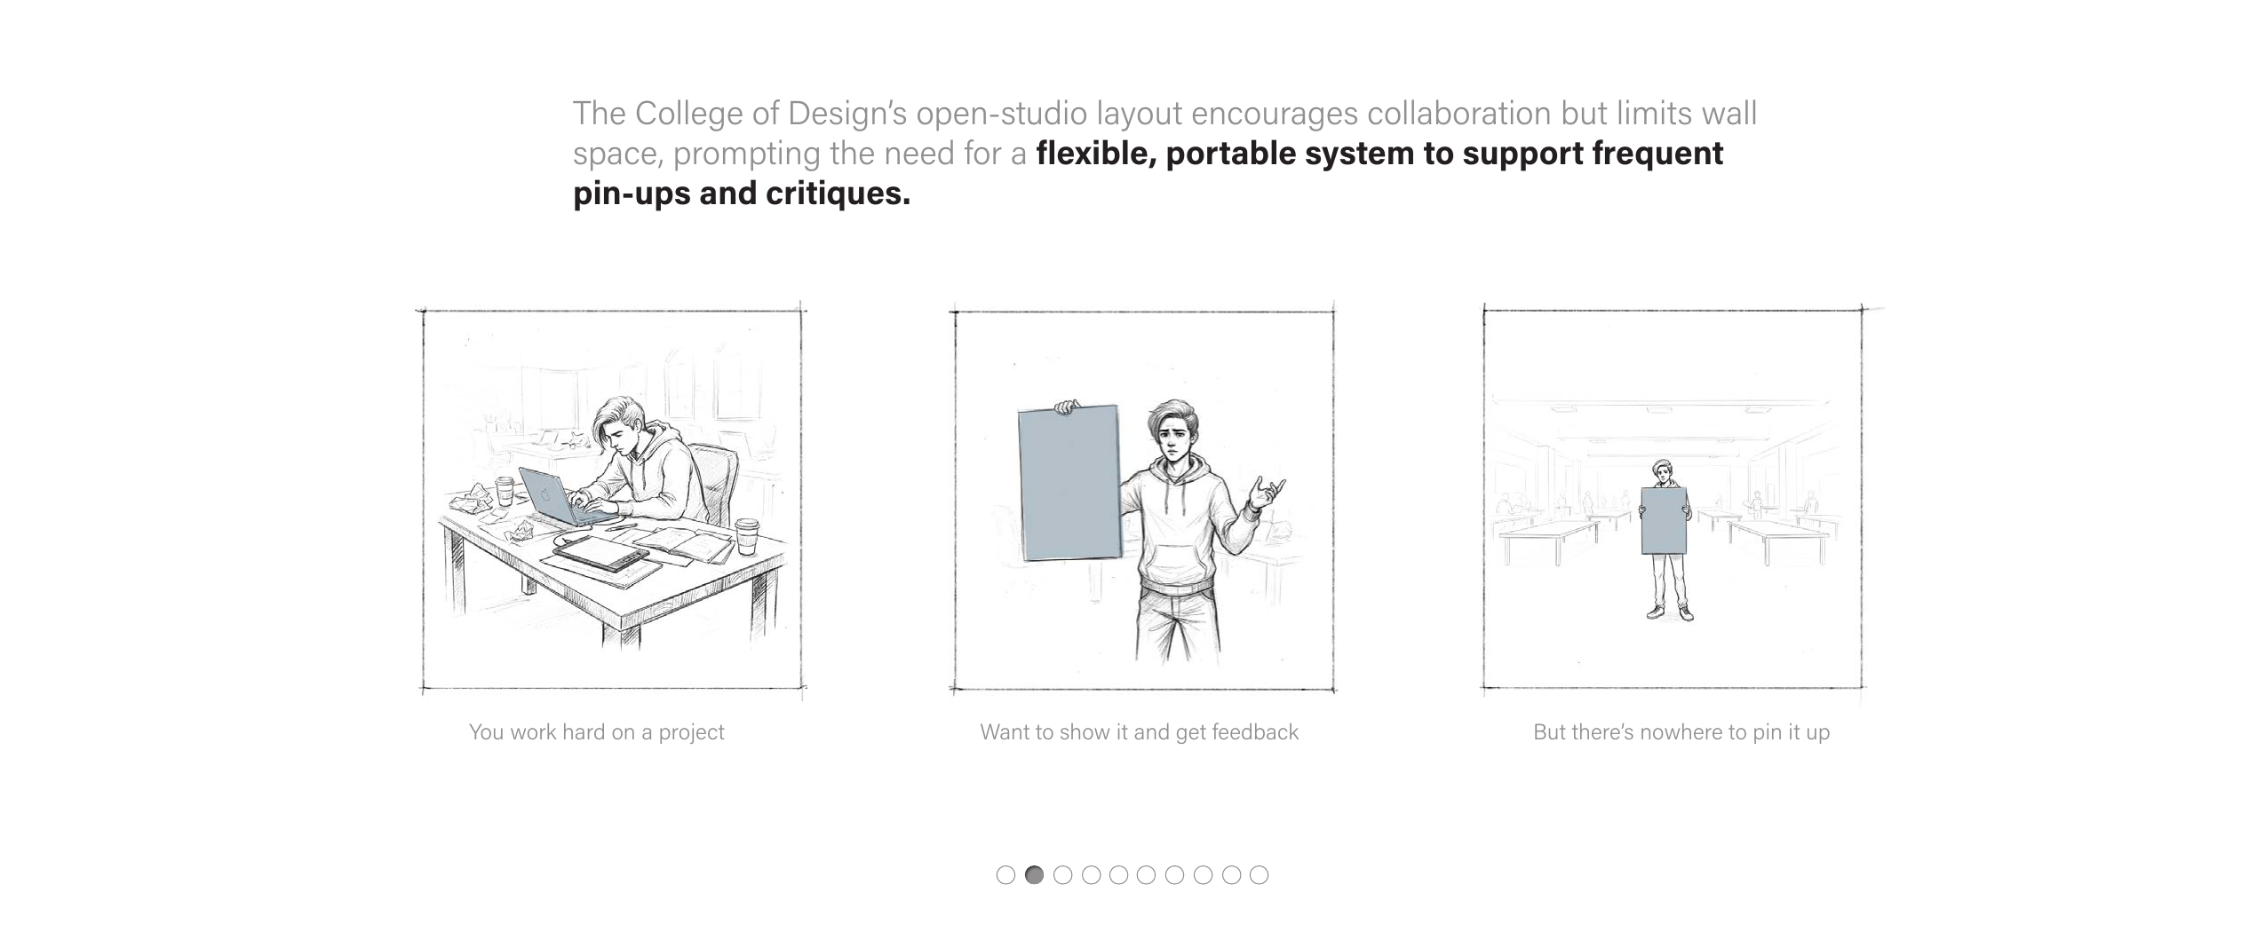The height and width of the screenshot is (932, 2265).
Task: Jump to the third slide dot
Action: [x=1062, y=875]
